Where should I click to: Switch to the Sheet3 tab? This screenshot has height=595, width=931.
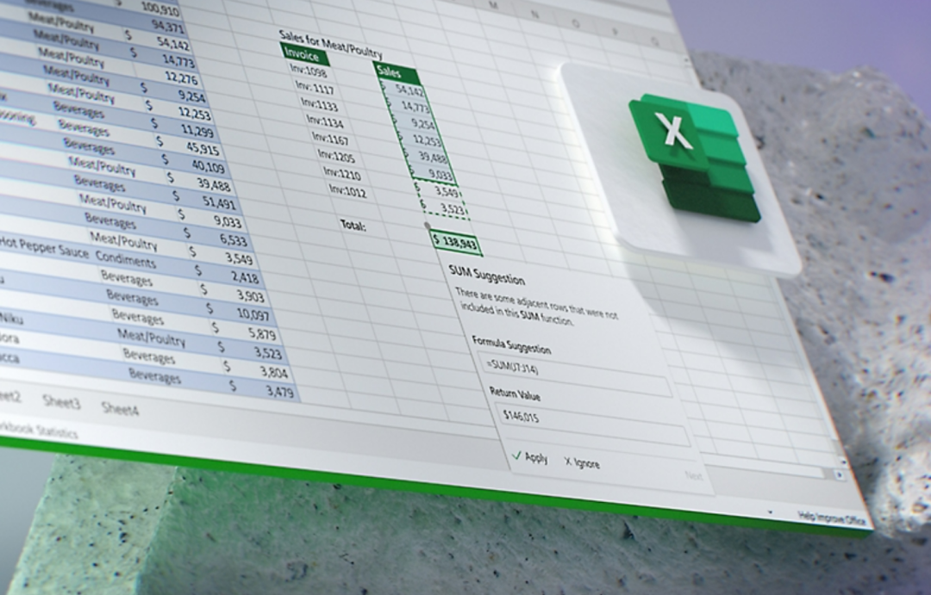click(x=61, y=402)
